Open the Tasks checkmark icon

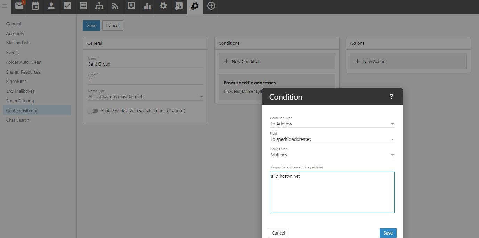click(67, 6)
